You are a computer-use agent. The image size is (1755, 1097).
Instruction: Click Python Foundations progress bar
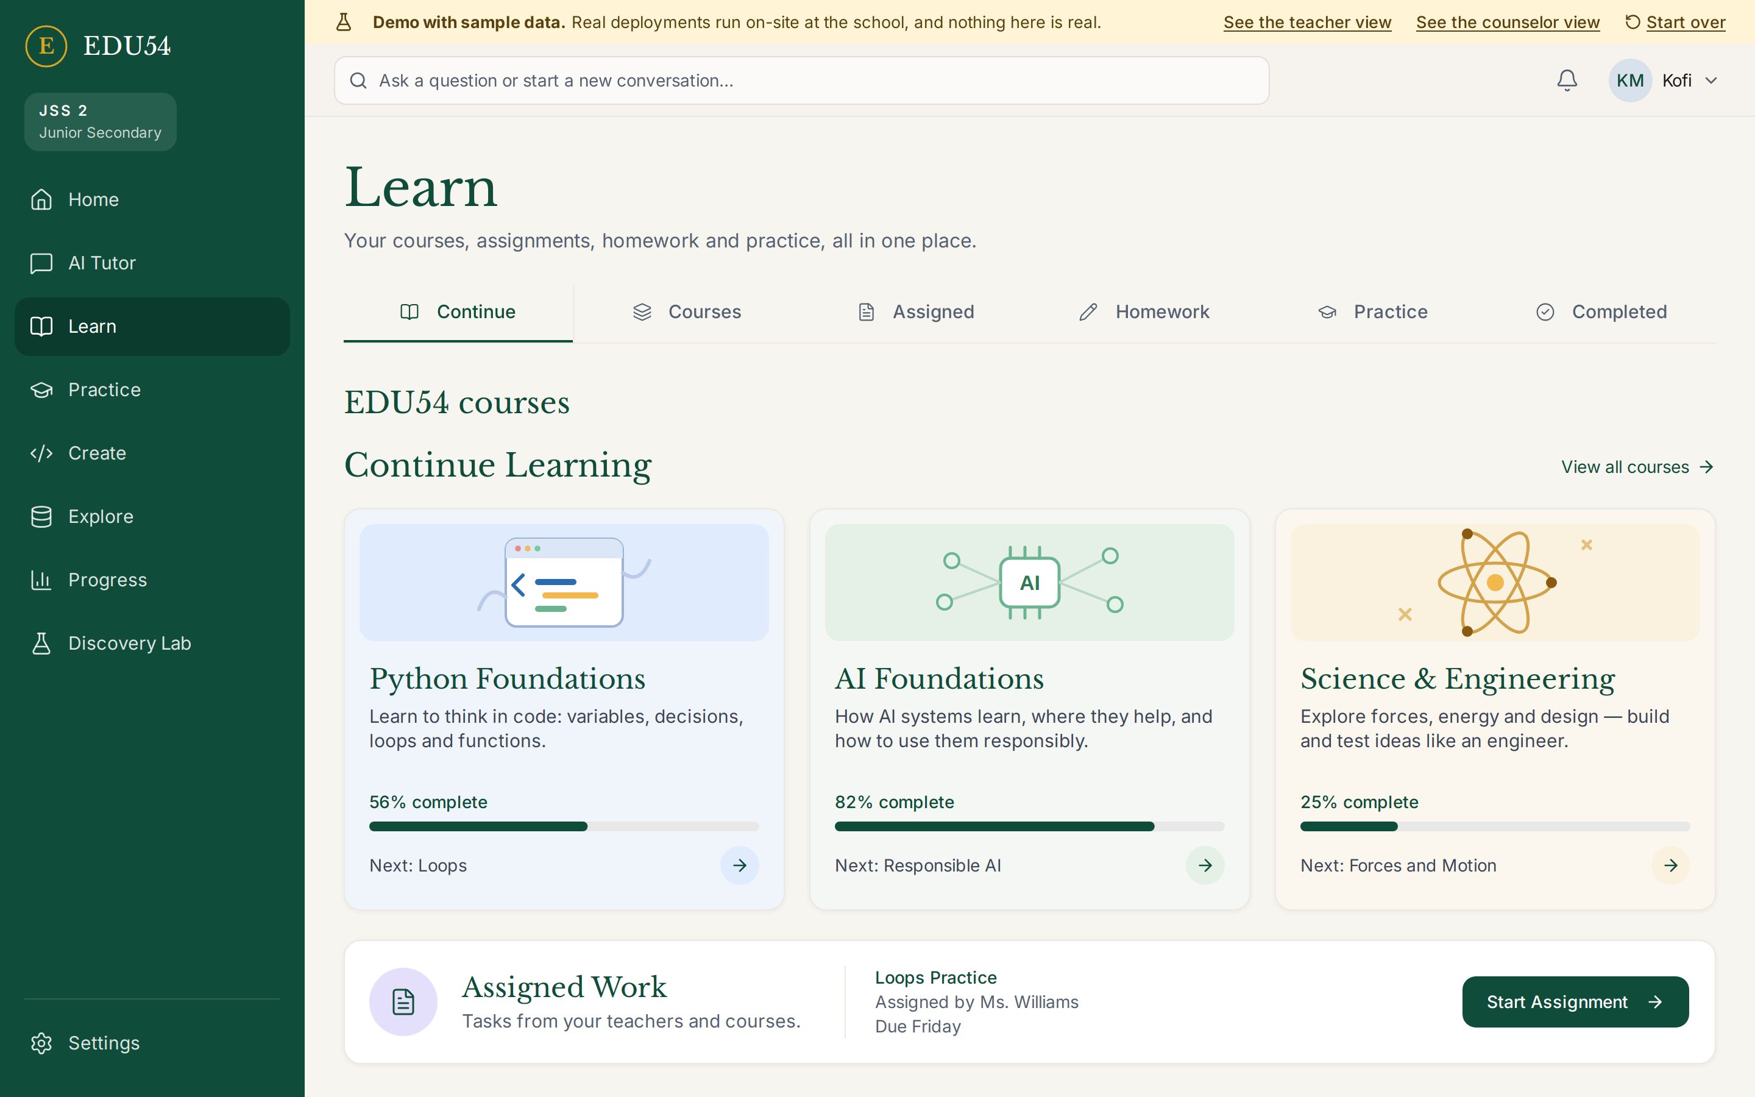pos(564,826)
